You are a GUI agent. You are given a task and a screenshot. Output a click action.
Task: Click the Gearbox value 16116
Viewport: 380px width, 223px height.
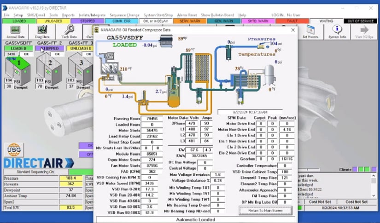point(287,159)
